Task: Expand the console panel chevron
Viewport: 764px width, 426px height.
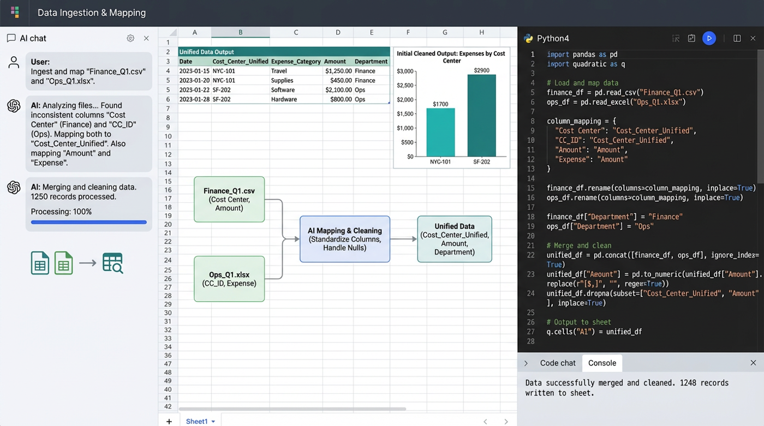Action: click(526, 363)
